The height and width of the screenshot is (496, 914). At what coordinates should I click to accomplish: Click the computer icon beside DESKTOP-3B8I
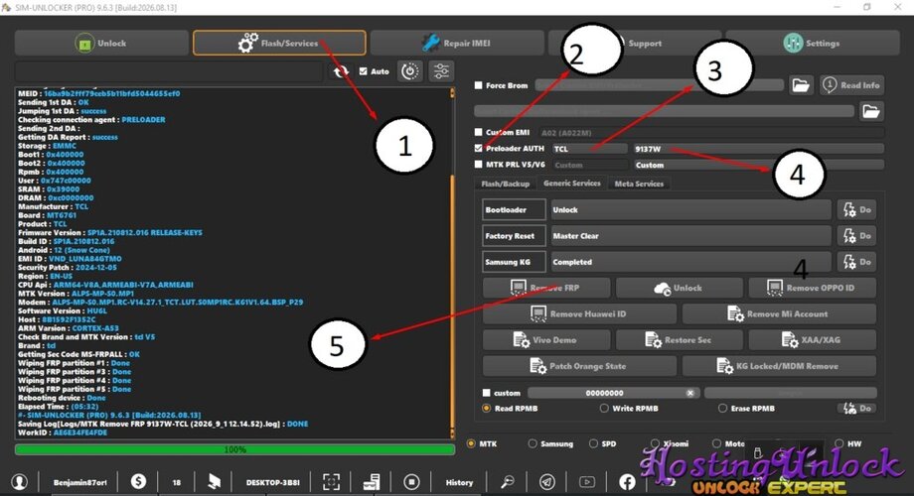pyautogui.click(x=215, y=481)
